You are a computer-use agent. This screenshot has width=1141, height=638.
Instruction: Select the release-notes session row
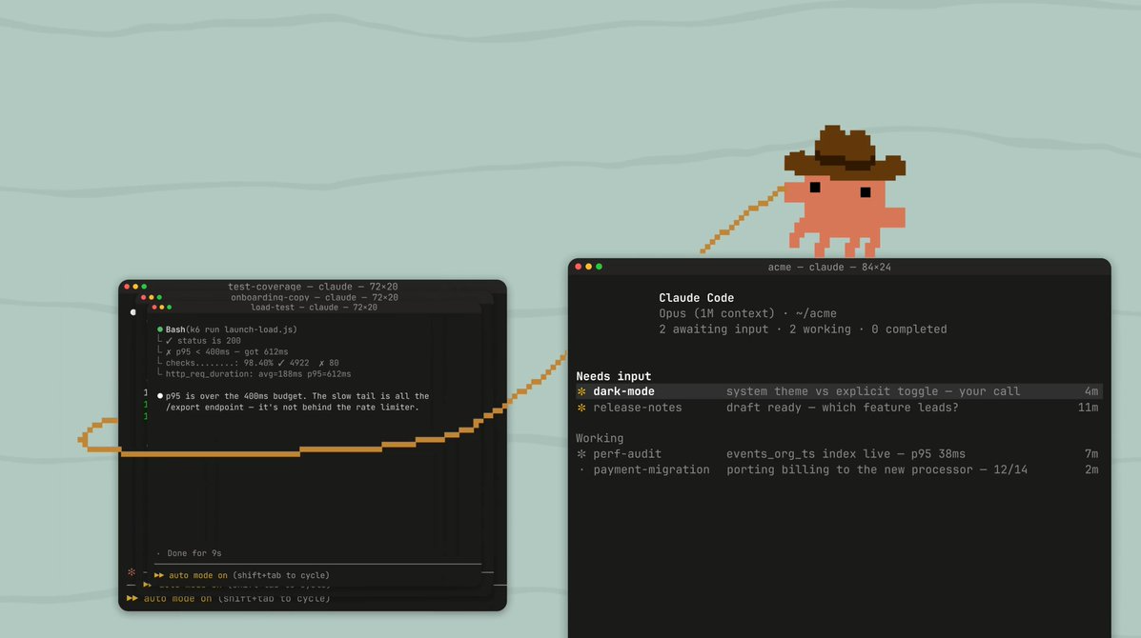point(839,408)
